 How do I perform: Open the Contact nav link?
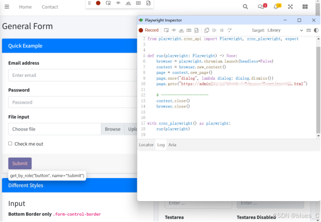point(50,7)
